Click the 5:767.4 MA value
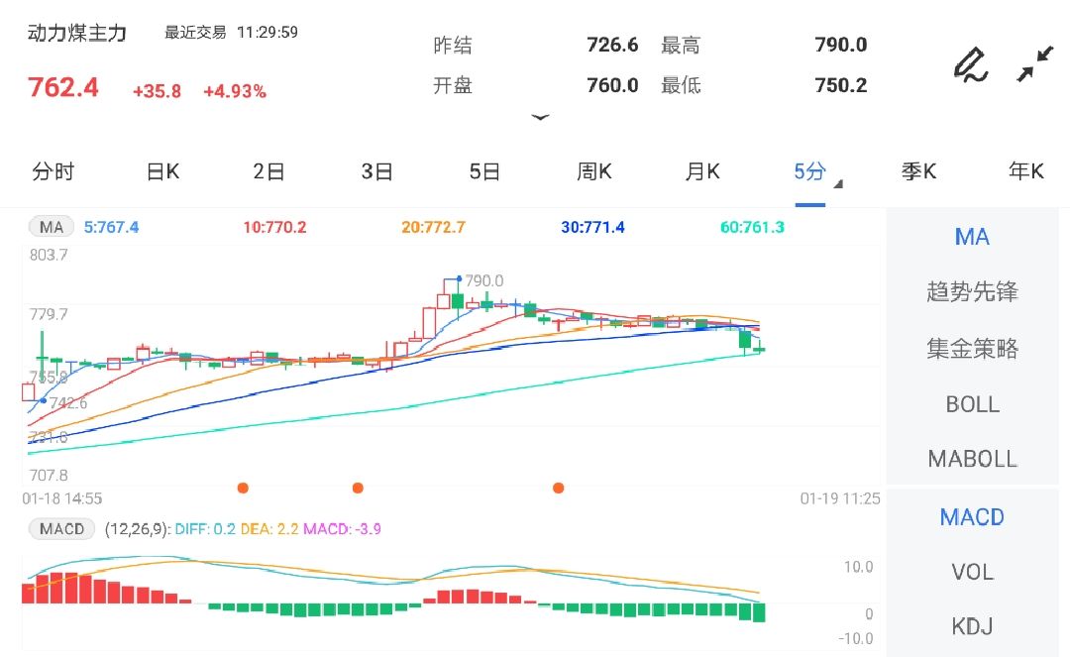This screenshot has height=657, width=1070. (x=111, y=227)
